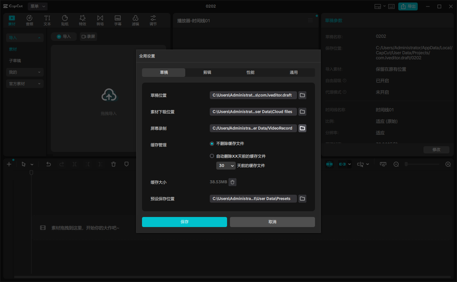Click the 保存 button
This screenshot has height=282, width=457.
pyautogui.click(x=185, y=222)
